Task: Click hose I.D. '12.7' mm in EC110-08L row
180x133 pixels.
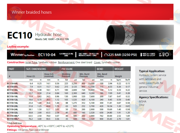Action: 31,93
